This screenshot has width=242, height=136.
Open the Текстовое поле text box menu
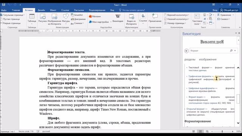(197, 19)
